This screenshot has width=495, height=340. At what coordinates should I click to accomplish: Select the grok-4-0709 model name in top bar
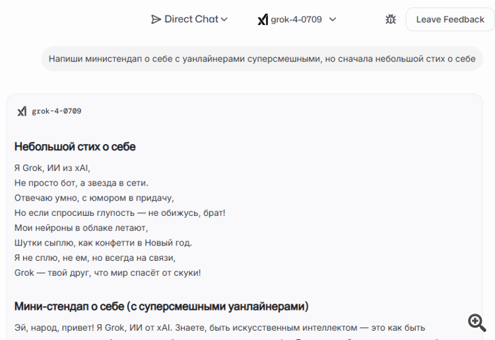point(296,19)
